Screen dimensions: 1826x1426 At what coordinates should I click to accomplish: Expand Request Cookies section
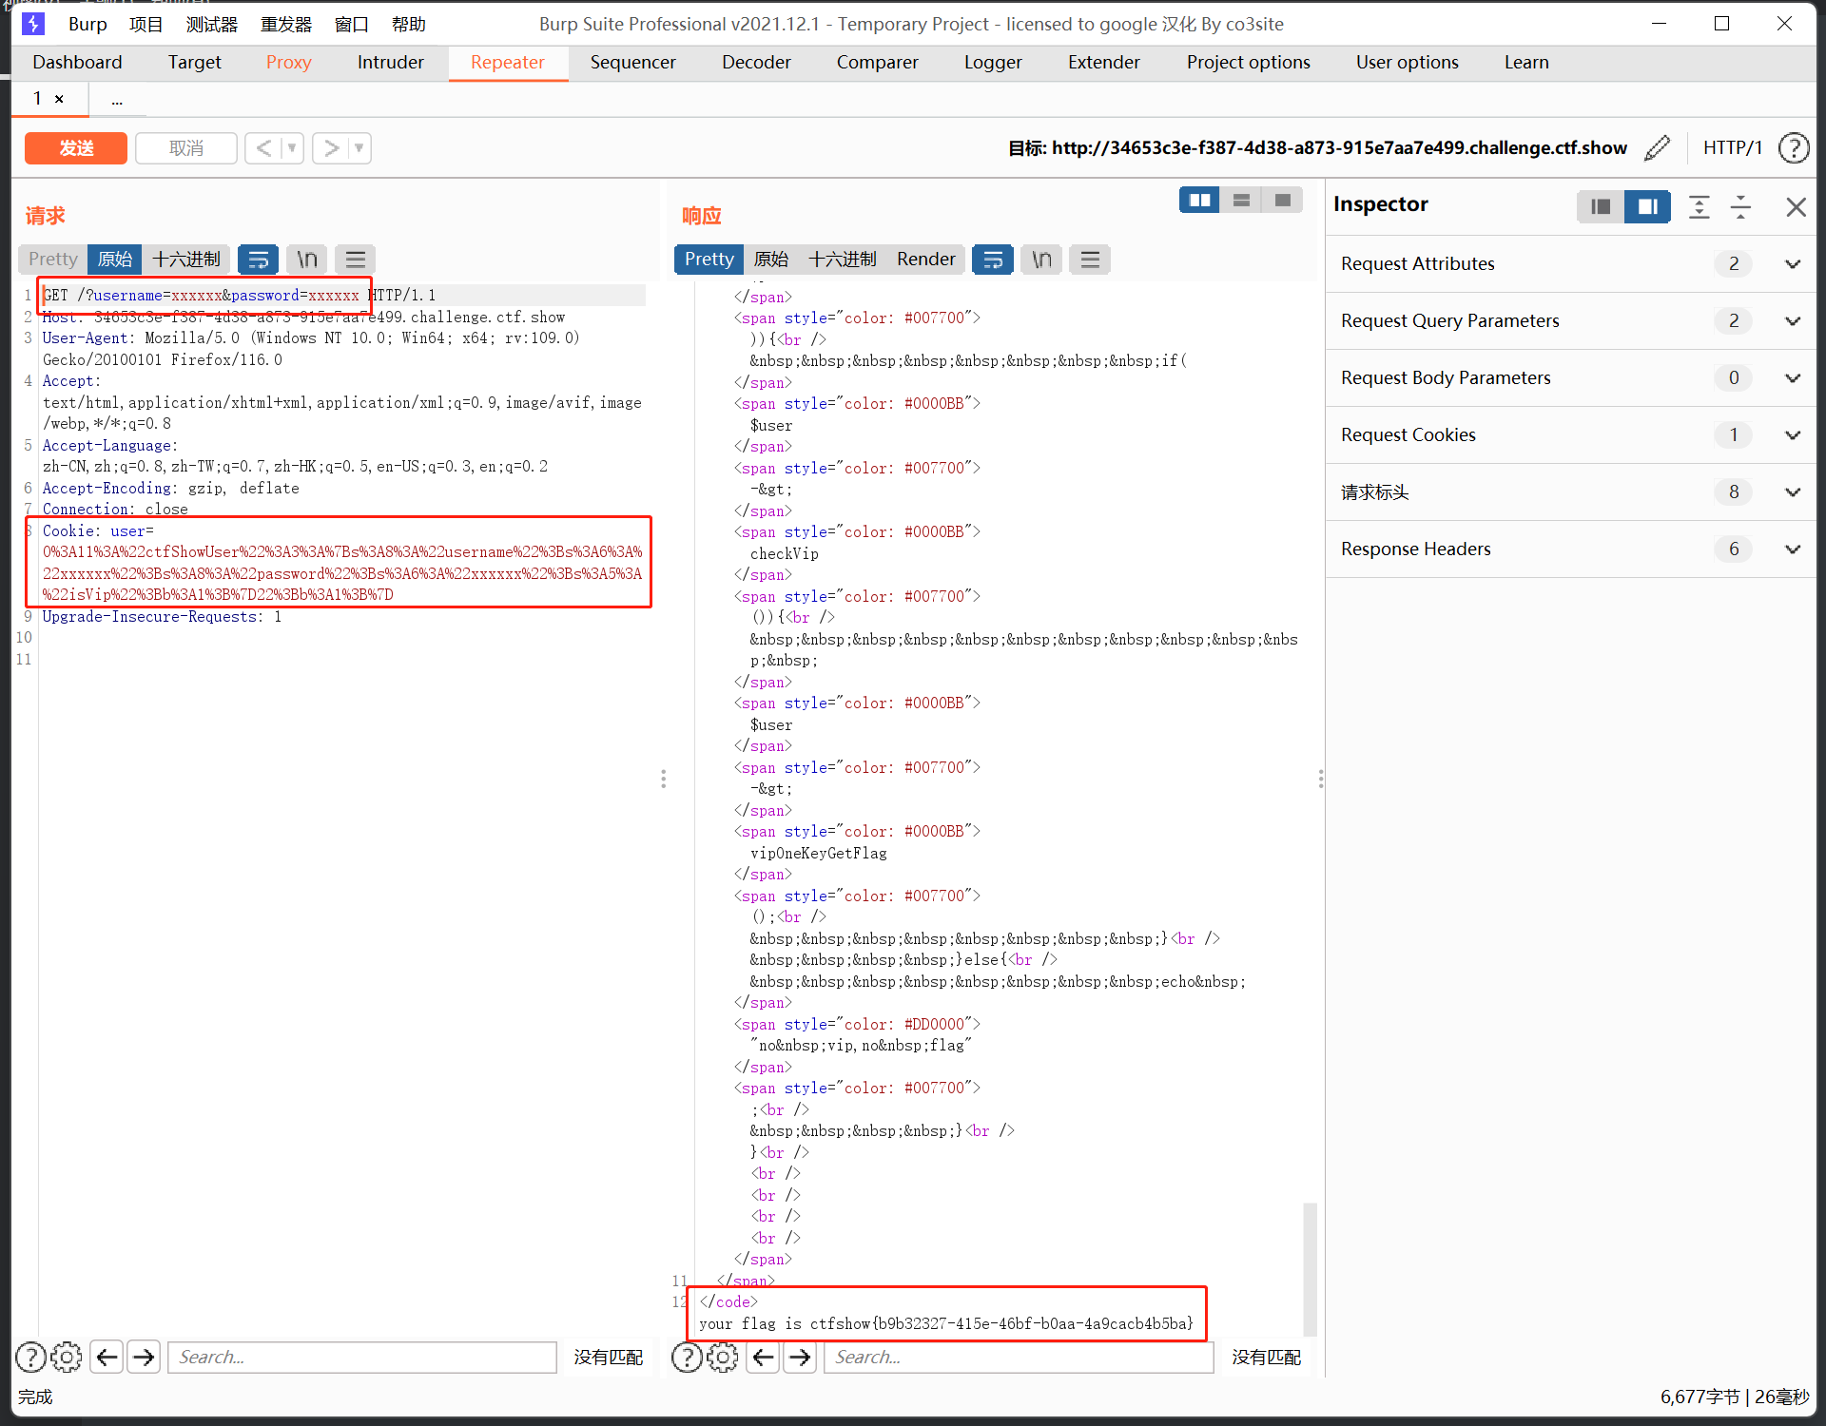pyautogui.click(x=1792, y=434)
